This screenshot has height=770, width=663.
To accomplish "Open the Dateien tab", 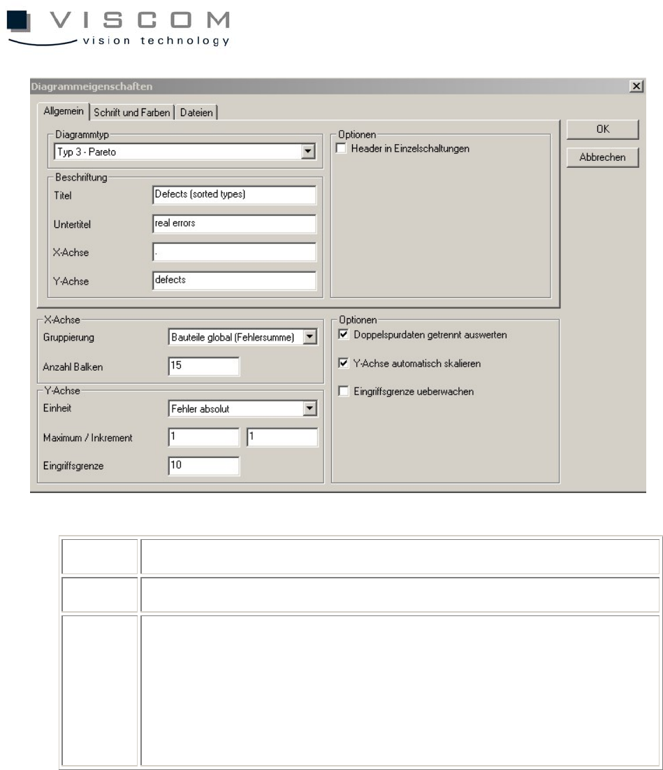I will pyautogui.click(x=196, y=113).
